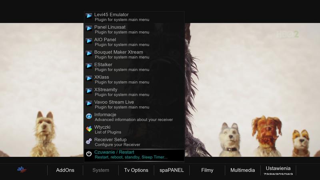
Task: Click 'Plugin for system main menu' under EStalker
Action: tap(122, 70)
